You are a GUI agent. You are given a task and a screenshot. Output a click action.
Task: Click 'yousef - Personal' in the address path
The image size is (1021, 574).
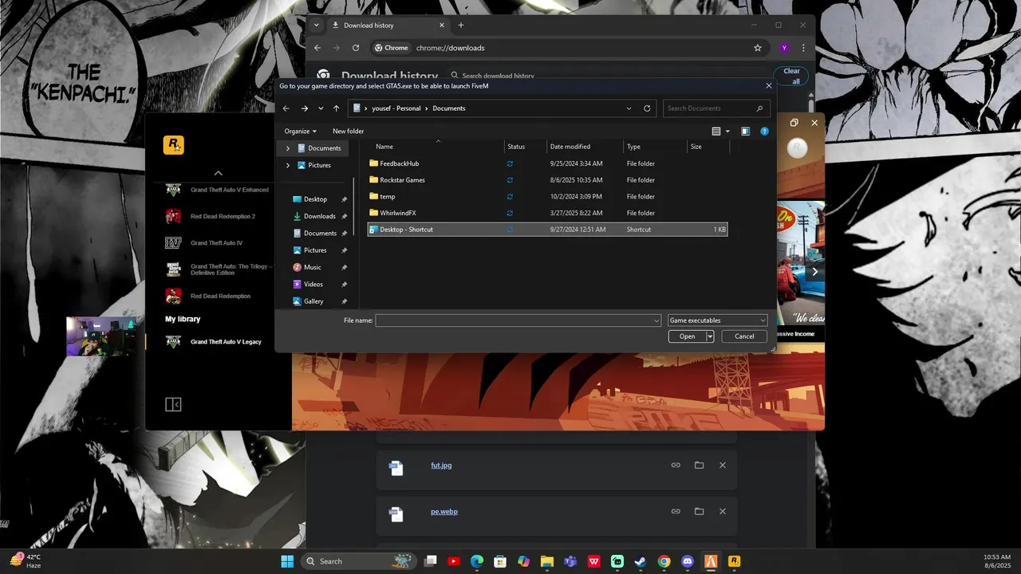click(396, 108)
